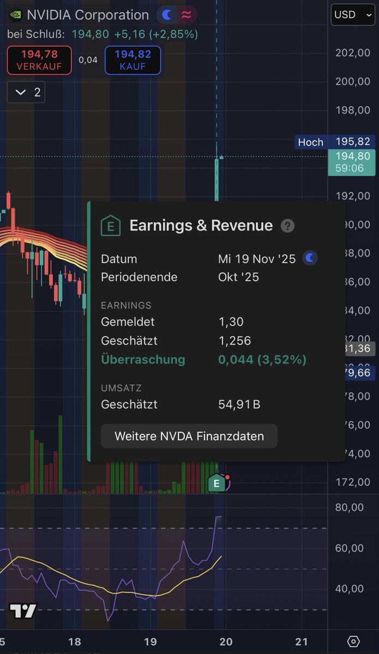The image size is (379, 654).
Task: Click the red VERKAUF 194,78 button
Action: click(x=39, y=60)
